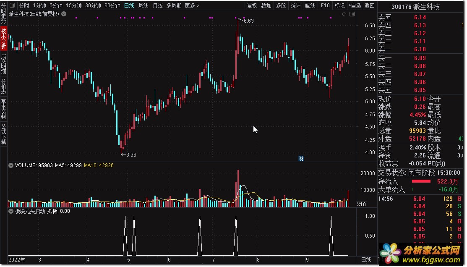Screen dimensions: 467x267
Task: Click the 交易状态 闭市阶段 status line
Action: point(419,173)
